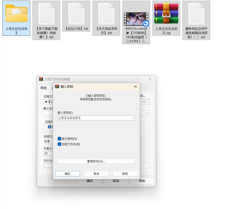Select the 【来了就能下载和观看！纯免费！】.txt file
The height and width of the screenshot is (209, 231).
[x=46, y=20]
